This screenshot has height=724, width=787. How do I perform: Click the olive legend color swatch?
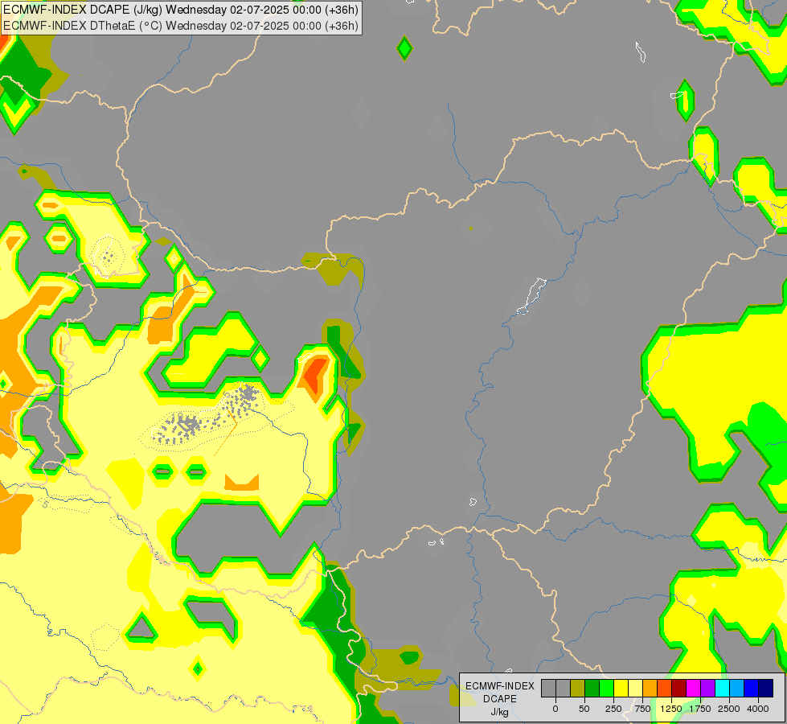[x=578, y=689]
